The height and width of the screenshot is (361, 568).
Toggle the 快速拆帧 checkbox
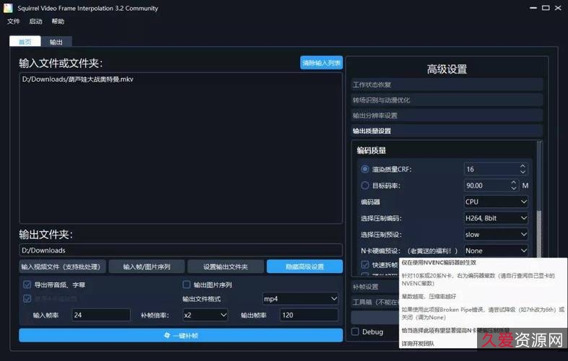pos(364,264)
